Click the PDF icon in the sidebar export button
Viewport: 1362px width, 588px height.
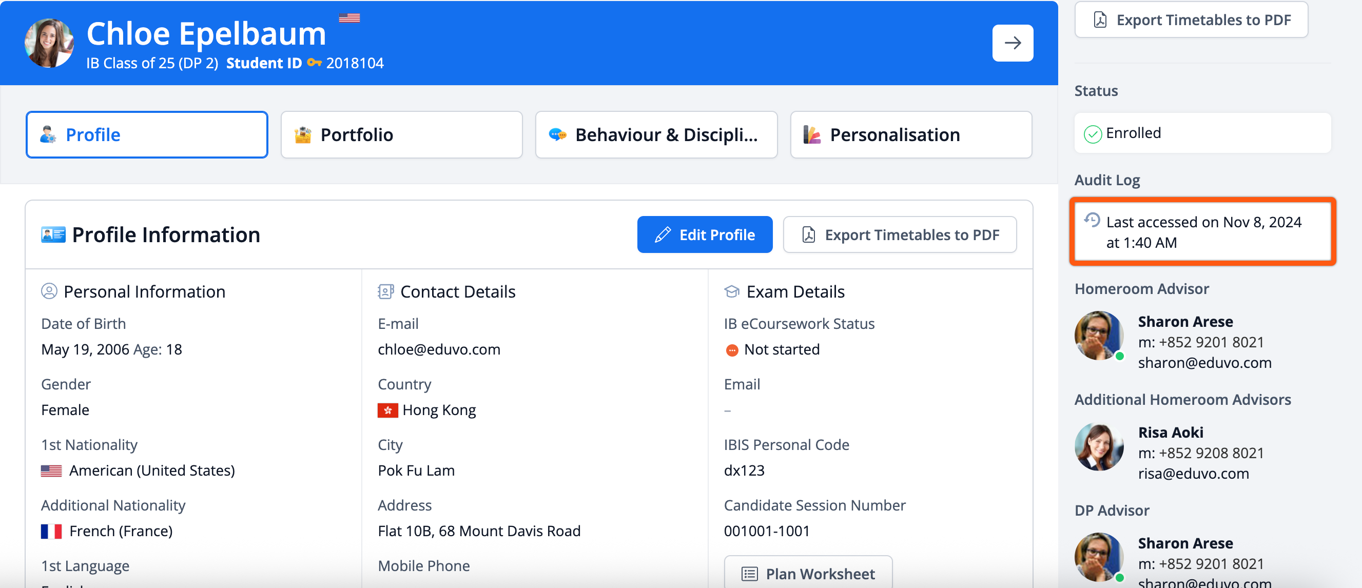[1100, 19]
